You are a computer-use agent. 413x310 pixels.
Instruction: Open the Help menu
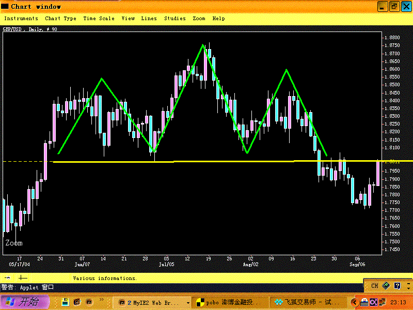click(218, 19)
